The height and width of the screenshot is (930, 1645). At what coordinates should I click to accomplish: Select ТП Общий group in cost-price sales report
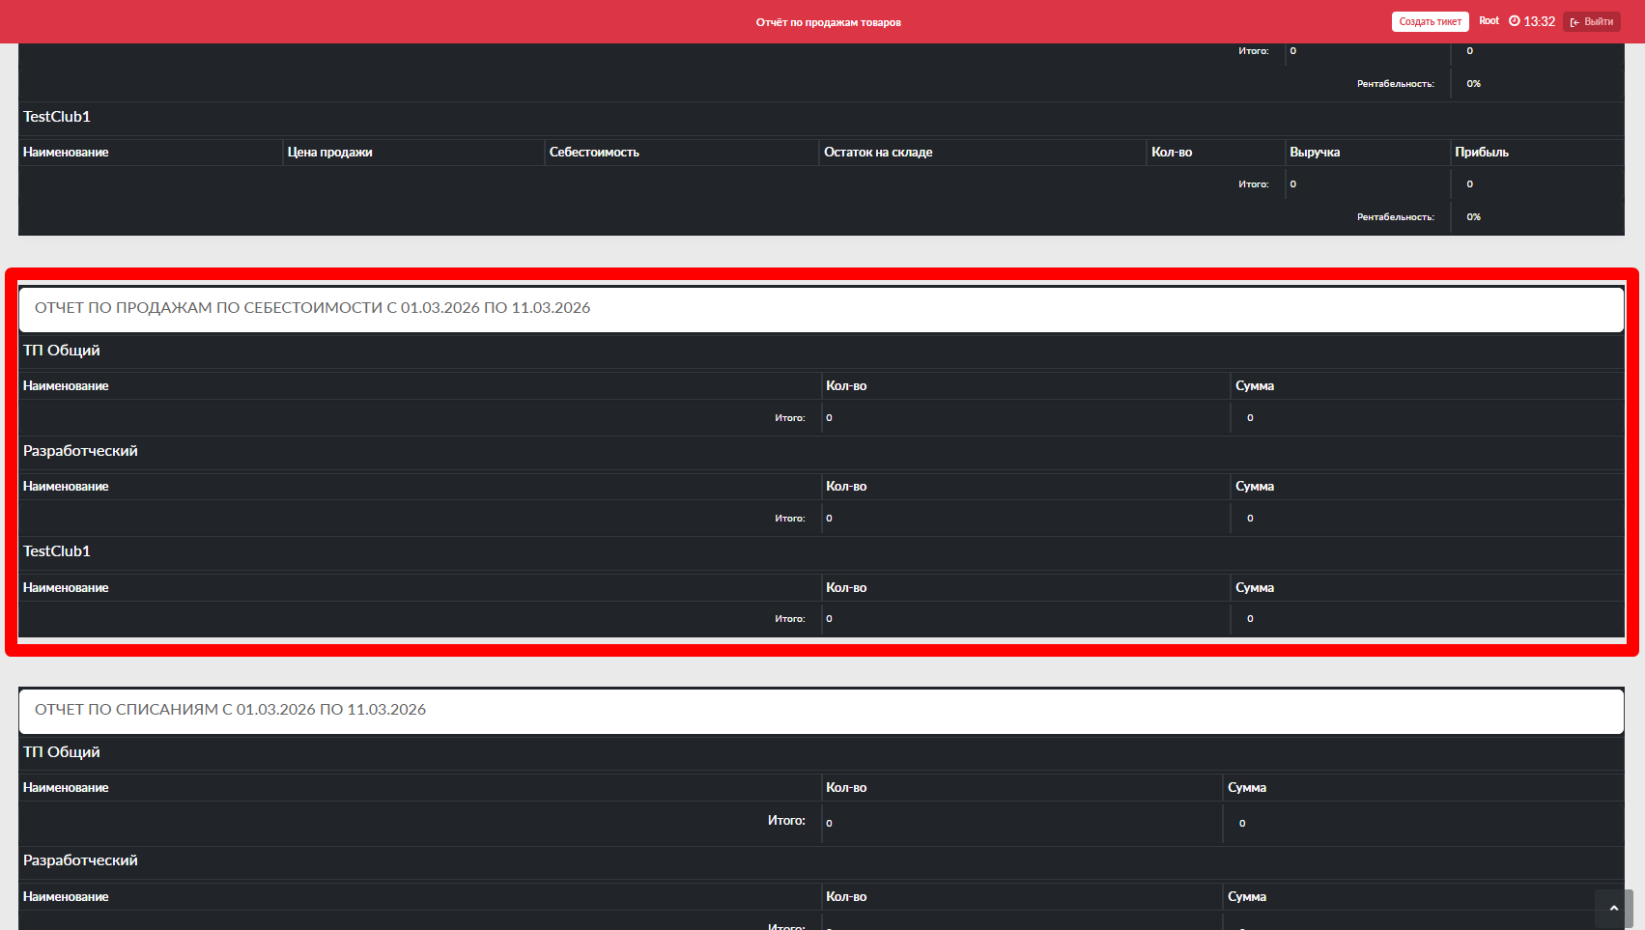[x=62, y=351]
